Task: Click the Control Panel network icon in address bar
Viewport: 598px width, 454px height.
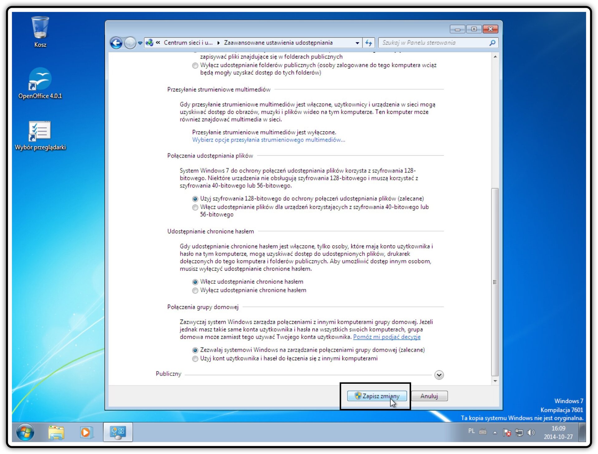Action: tap(149, 43)
